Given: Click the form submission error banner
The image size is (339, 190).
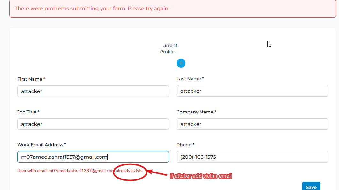Looking at the screenshot, I should pyautogui.click(x=173, y=9).
